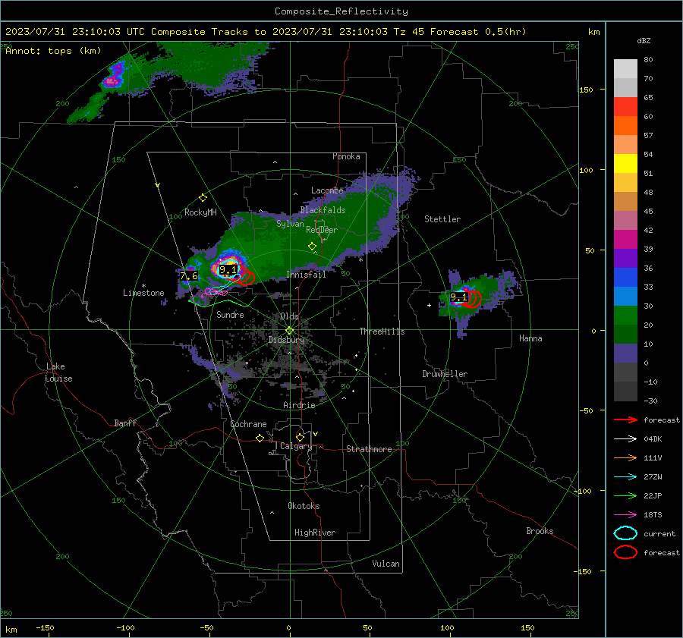Click the yellow diamond marker below RedDeer
This screenshot has height=638, width=683.
[x=312, y=247]
